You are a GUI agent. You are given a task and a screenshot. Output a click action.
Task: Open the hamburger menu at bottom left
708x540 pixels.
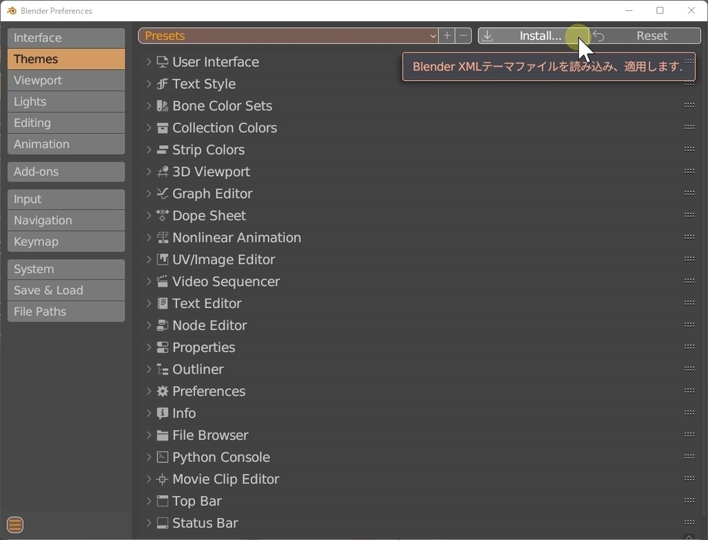15,525
